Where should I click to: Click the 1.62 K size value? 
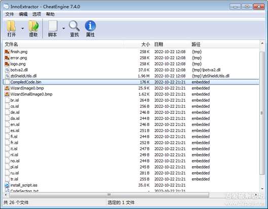coord(144,94)
